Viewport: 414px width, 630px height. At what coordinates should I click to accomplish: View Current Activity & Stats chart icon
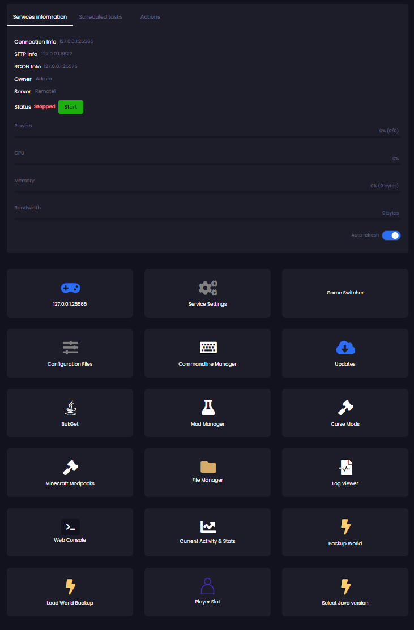click(x=208, y=527)
